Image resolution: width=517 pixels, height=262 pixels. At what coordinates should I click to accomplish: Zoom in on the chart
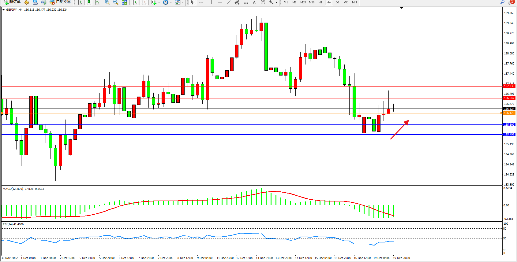coord(107,2)
